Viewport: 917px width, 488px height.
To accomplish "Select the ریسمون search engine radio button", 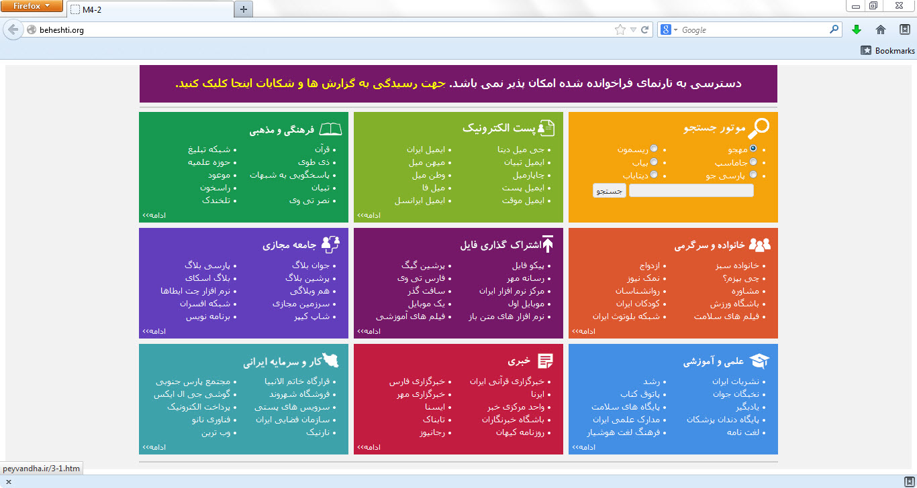I will [x=654, y=148].
